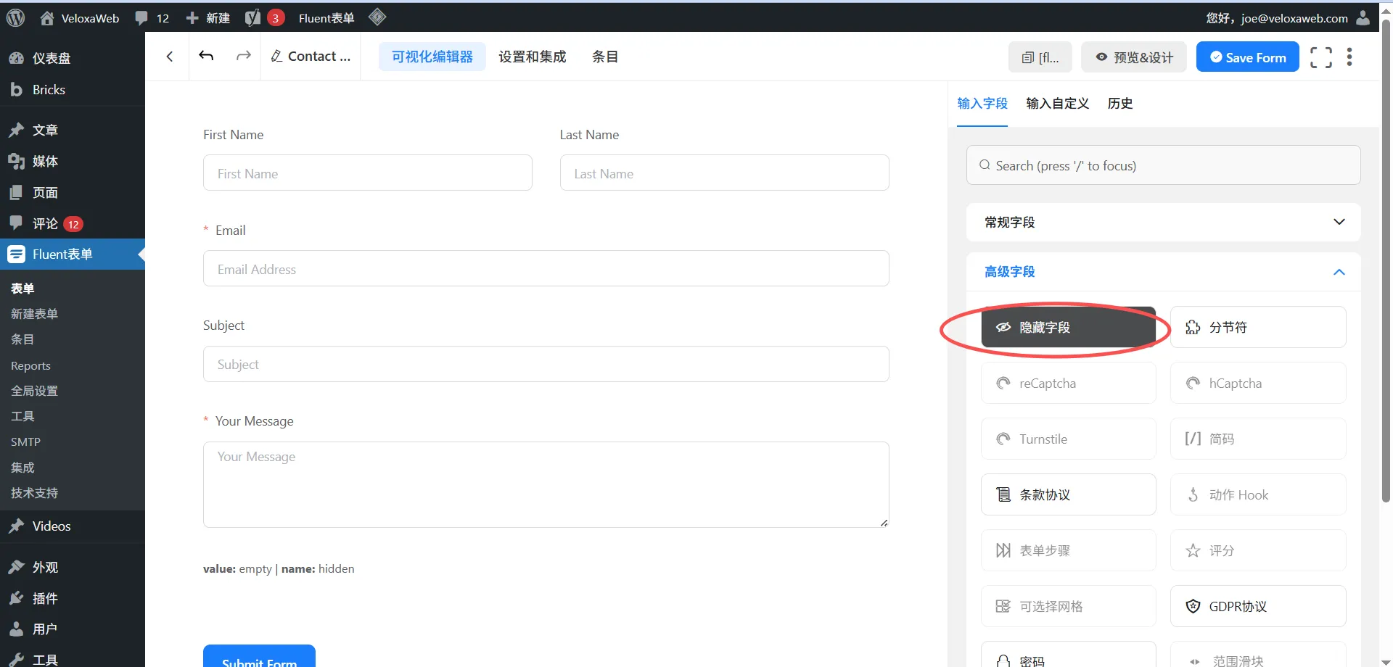Open the shortcode [fl... copy button
The height and width of the screenshot is (667, 1393).
[1040, 58]
